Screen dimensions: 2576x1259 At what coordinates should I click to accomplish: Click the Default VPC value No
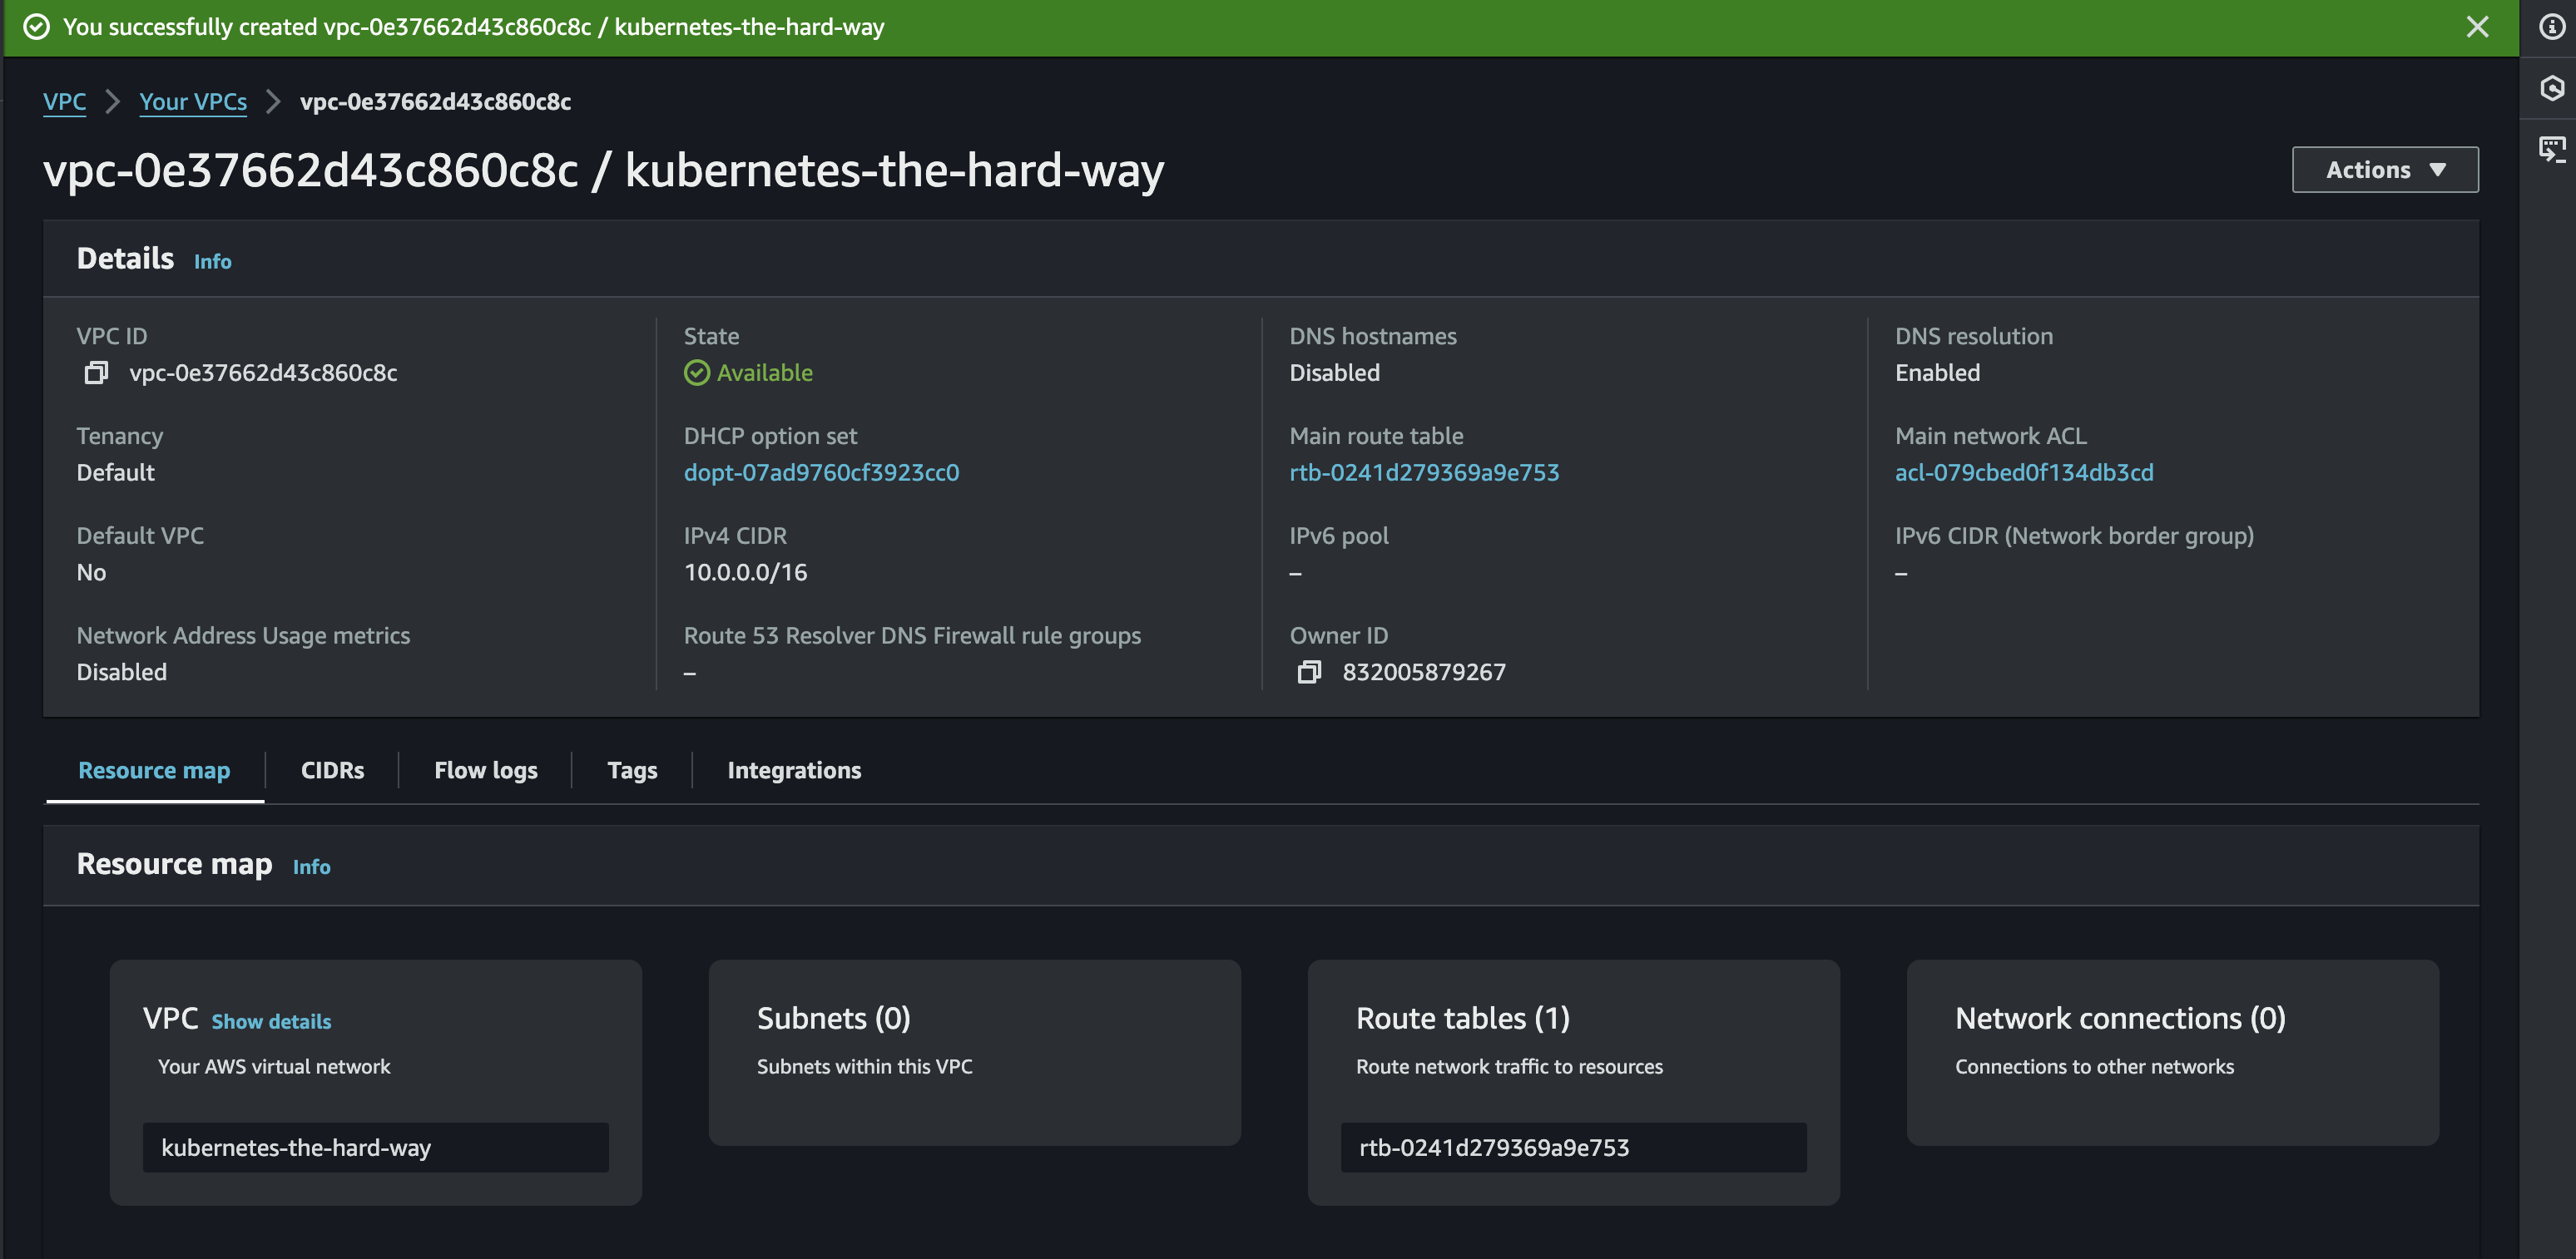coord(91,573)
